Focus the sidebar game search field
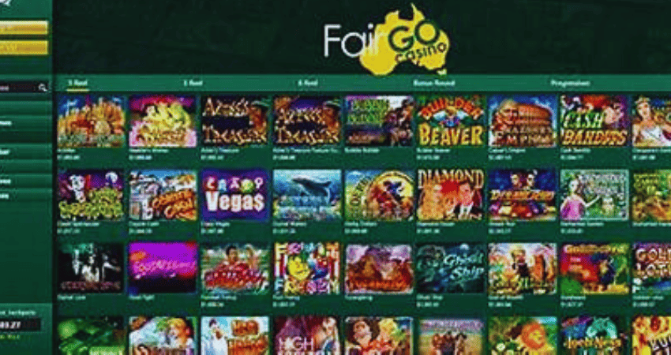Viewport: 671px width, 355px height. point(19,88)
